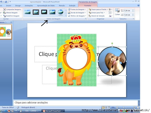Click the width spinner arrows
This screenshot has width=151, height=113.
coord(133,15)
